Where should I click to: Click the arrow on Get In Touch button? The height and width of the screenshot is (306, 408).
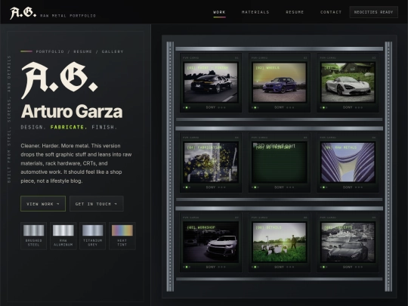(116, 204)
